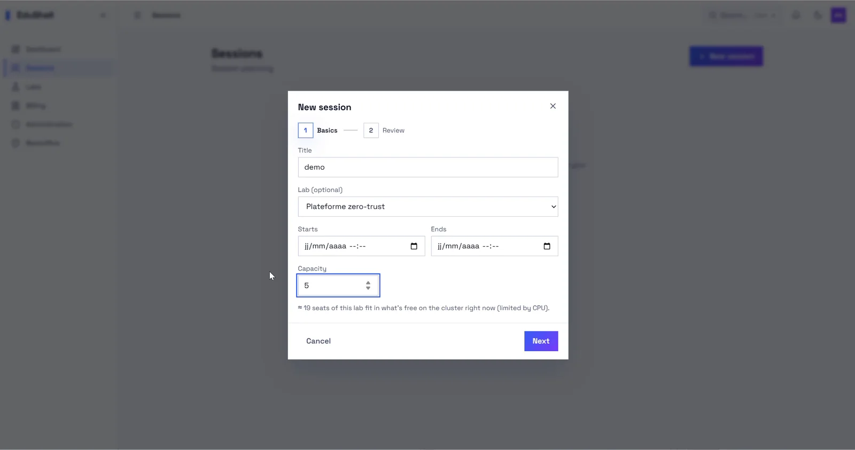Image resolution: width=855 pixels, height=450 pixels.
Task: Click the Dashboard icon in sidebar
Action: point(15,49)
